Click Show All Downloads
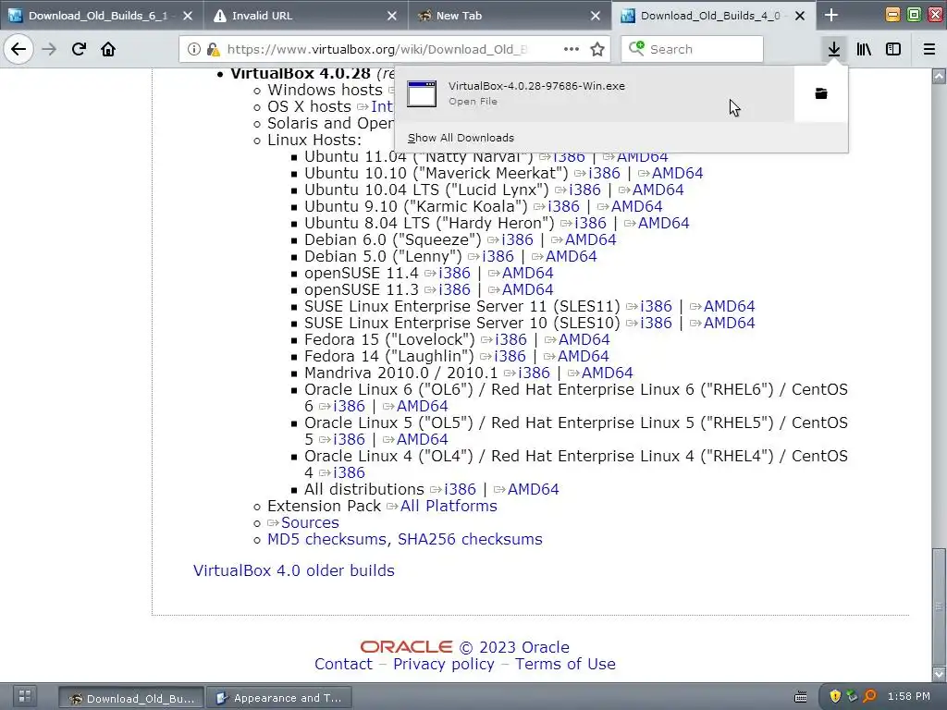The height and width of the screenshot is (710, 947). 461,138
